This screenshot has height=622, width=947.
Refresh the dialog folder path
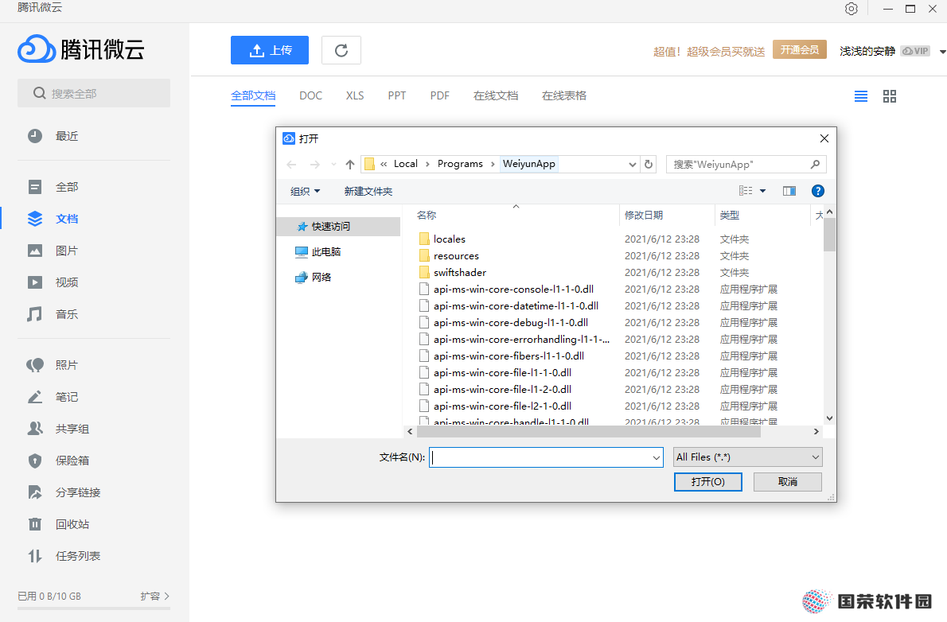tap(649, 165)
